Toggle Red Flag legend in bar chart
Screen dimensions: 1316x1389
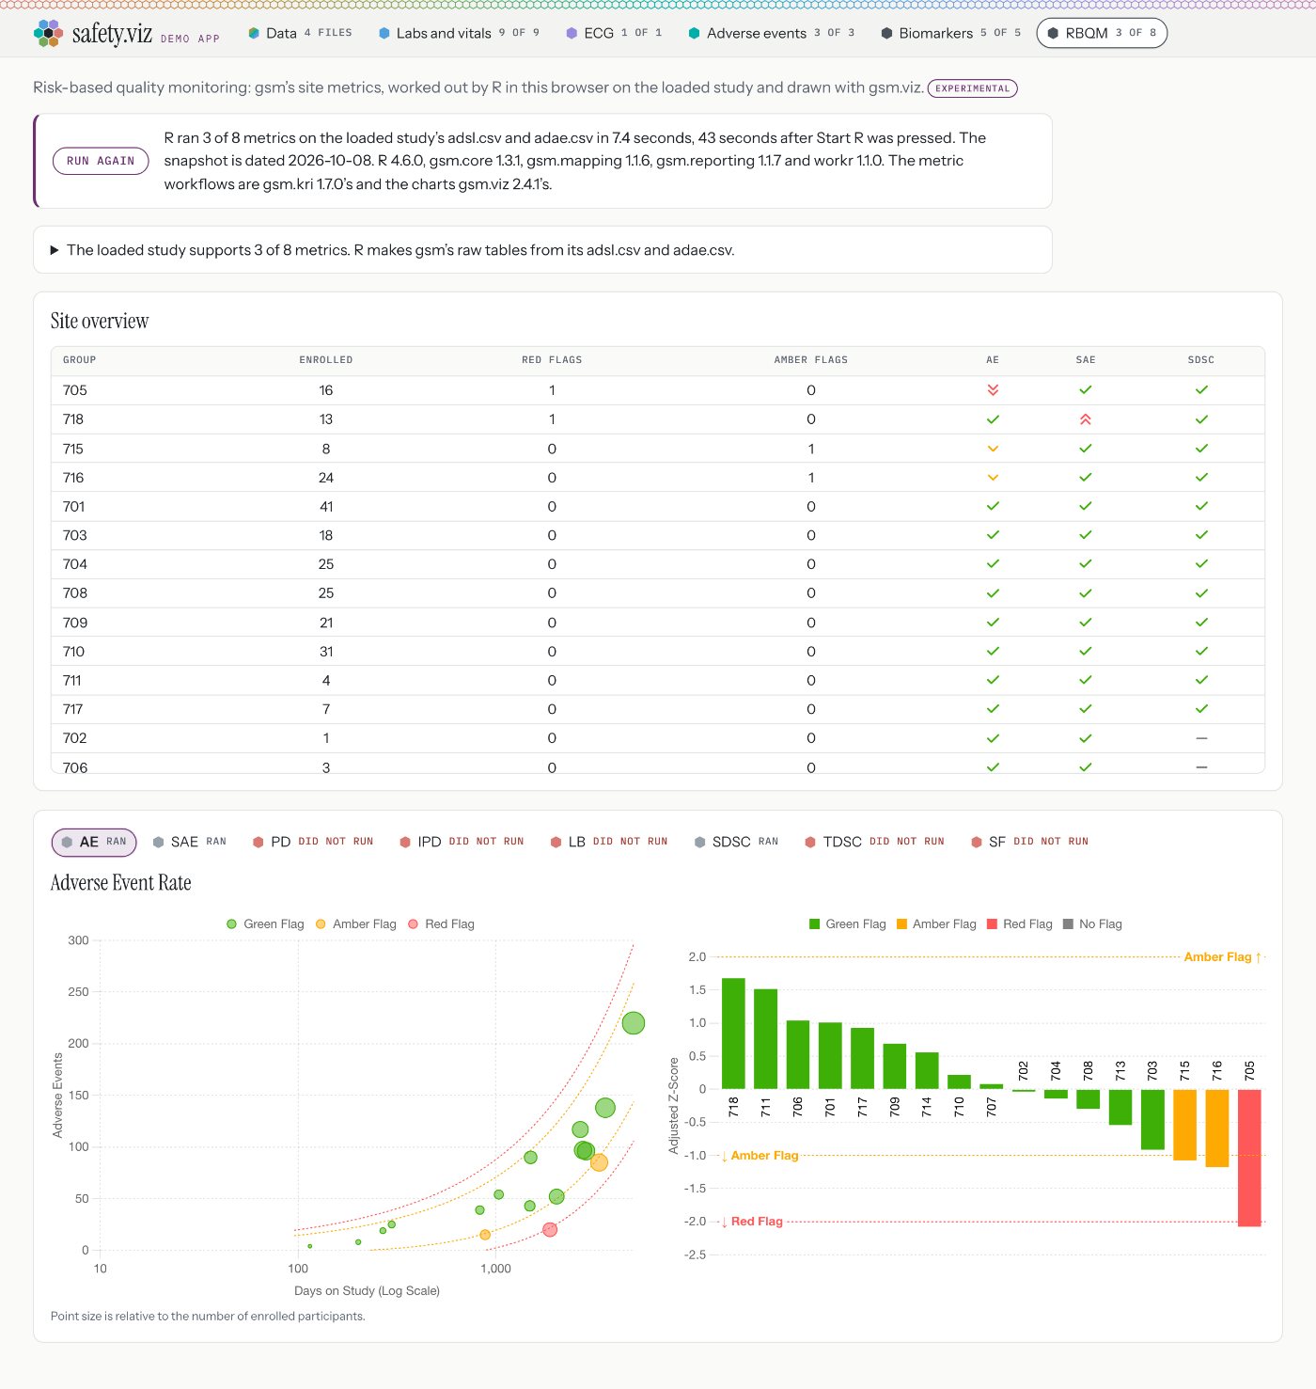[x=1019, y=924]
